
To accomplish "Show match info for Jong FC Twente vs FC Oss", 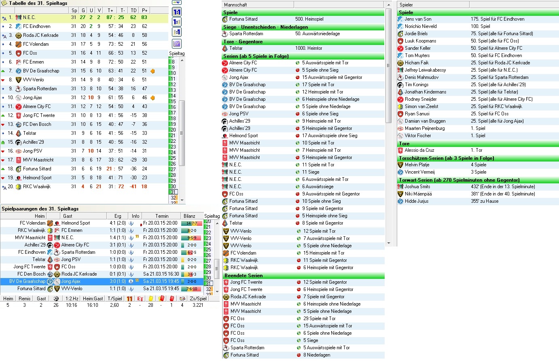I will tap(131, 267).
